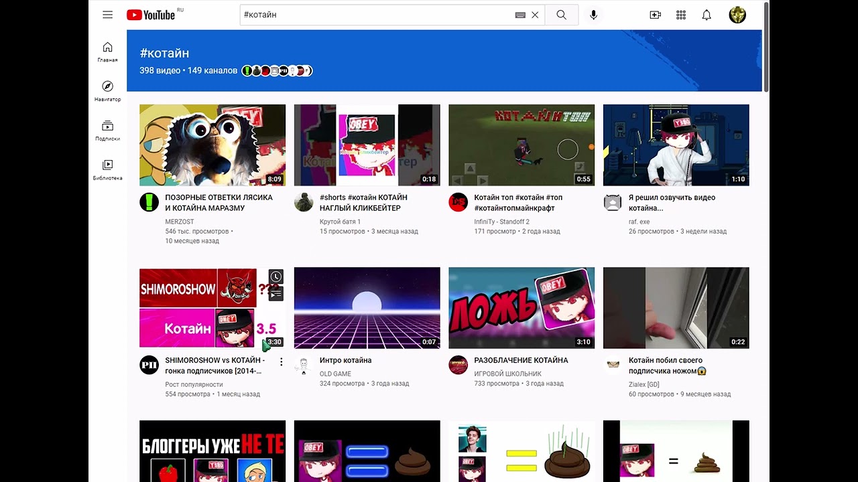
Task: Open Библиотека in sidebar
Action: point(107,170)
